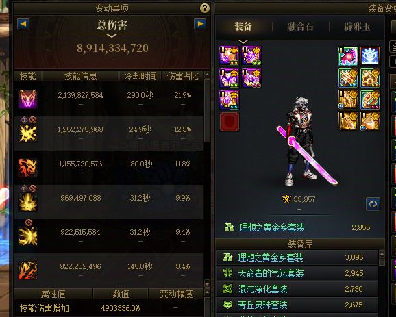
Task: Click the red winged equipment icon
Action: [x=348, y=55]
